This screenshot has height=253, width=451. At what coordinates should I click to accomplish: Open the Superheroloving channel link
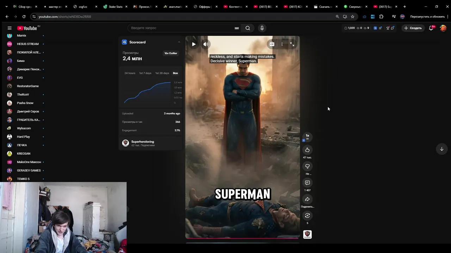coord(143,142)
